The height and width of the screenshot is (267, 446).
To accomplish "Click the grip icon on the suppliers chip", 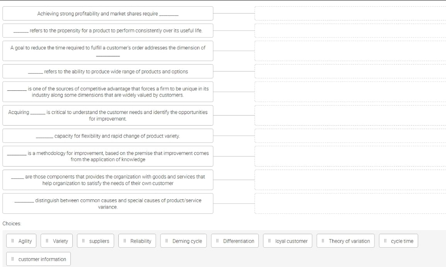I will click(x=84, y=241).
